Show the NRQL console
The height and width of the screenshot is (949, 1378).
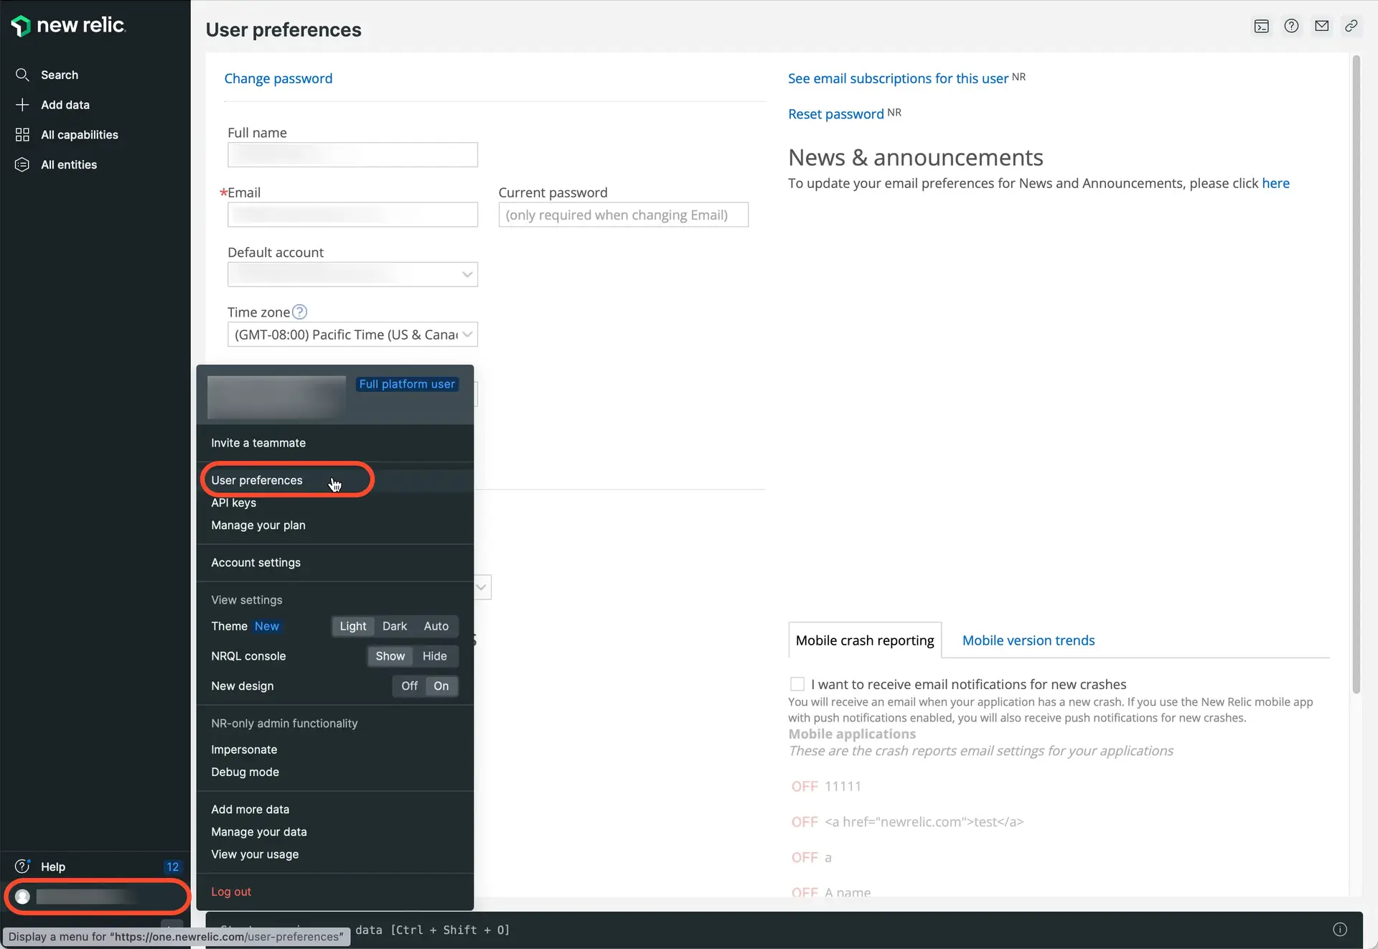click(390, 656)
